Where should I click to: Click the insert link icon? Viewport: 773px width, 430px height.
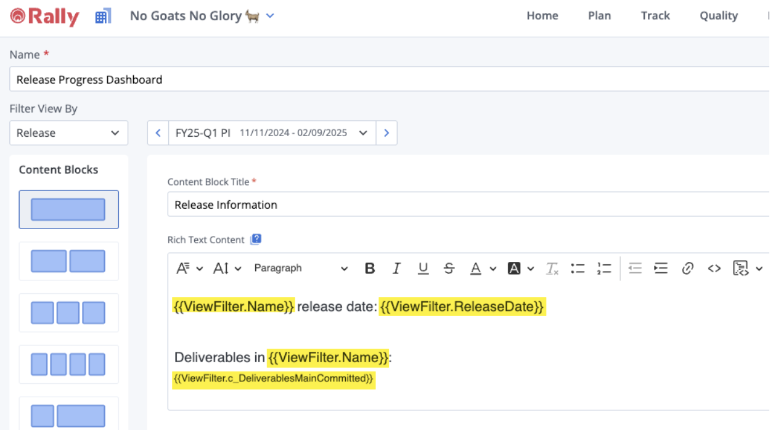688,269
